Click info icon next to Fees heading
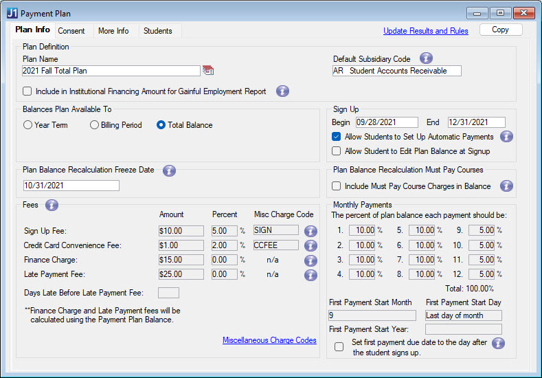The height and width of the screenshot is (378, 542). pos(52,204)
